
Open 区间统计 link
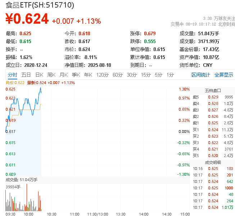tap(201, 75)
